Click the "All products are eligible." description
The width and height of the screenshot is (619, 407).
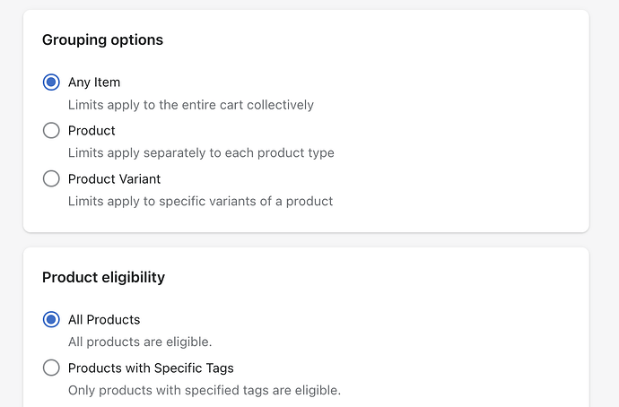click(x=140, y=342)
